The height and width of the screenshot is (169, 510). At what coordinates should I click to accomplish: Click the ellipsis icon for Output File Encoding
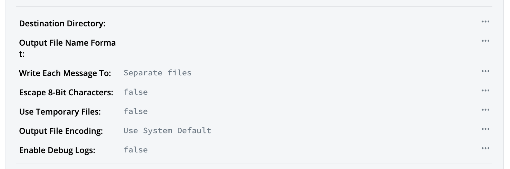(x=485, y=129)
